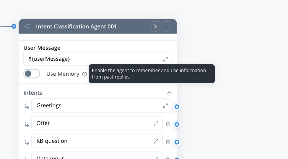Click the node's left input connector
This screenshot has height=159, width=288.
[14, 26]
